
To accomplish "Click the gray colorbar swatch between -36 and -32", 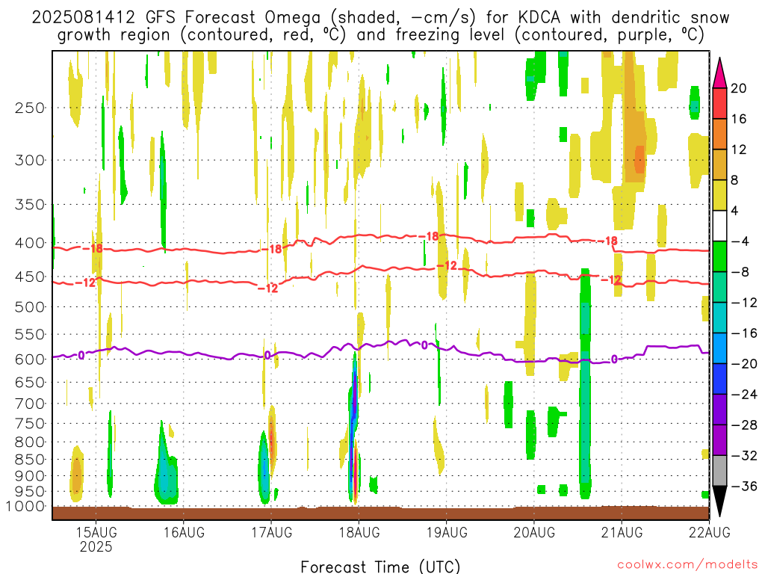I will point(719,471).
